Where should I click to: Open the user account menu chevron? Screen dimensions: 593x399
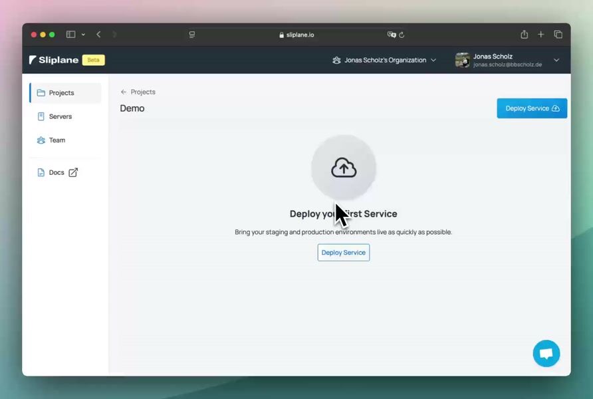(x=556, y=60)
